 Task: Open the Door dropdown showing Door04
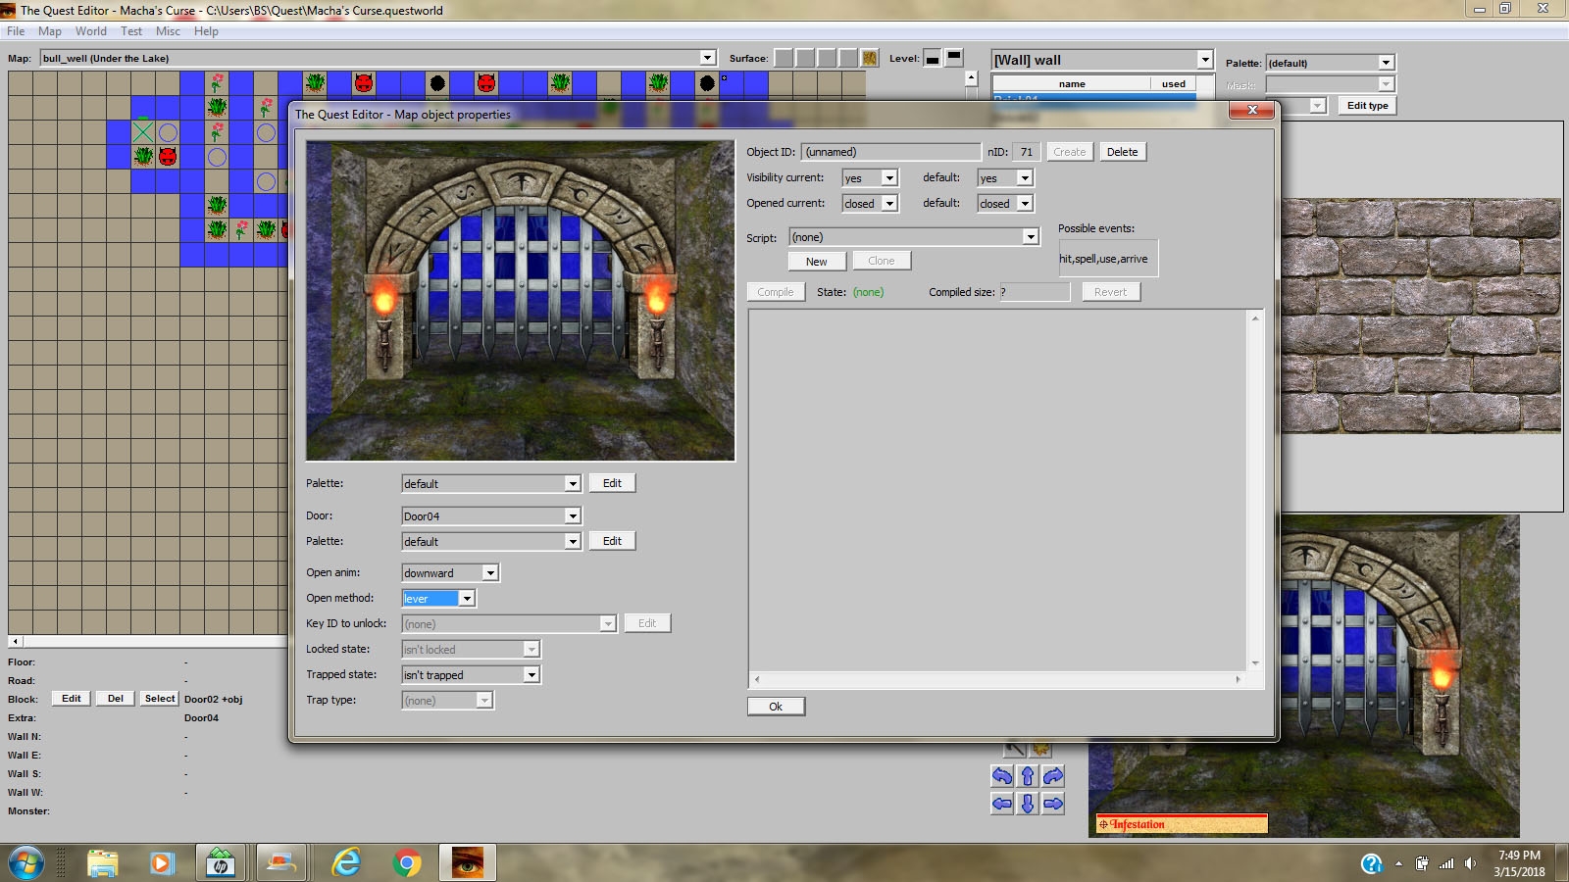573,516
